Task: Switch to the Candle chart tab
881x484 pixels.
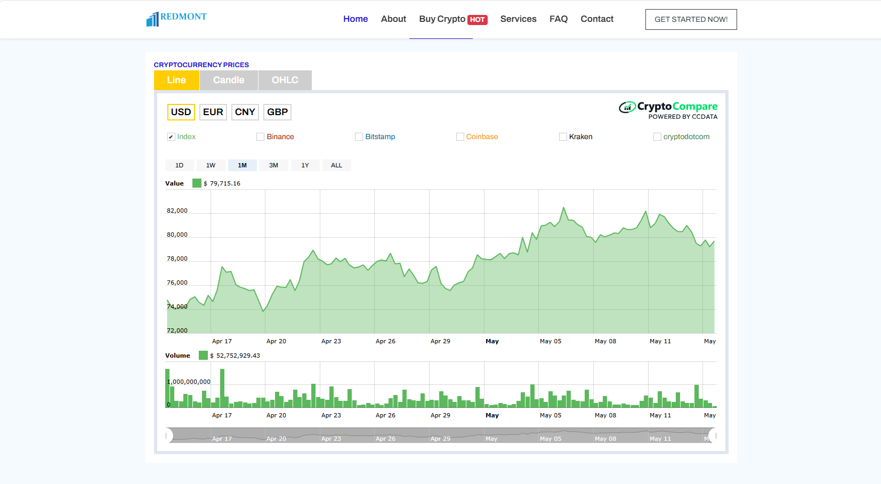Action: (229, 80)
